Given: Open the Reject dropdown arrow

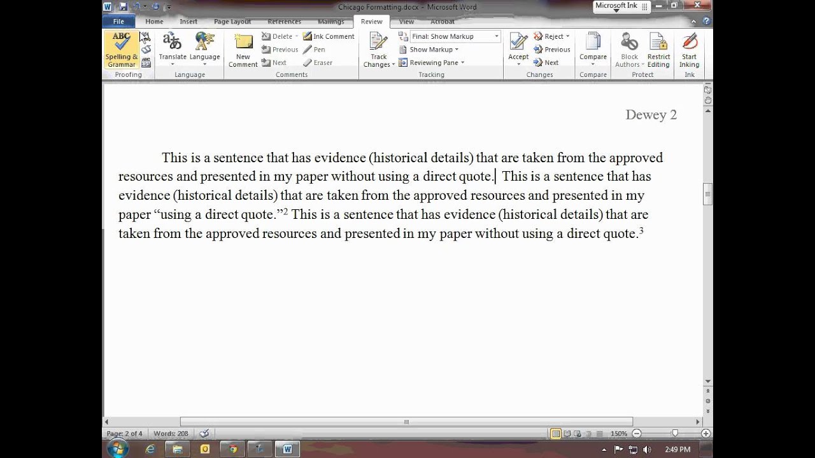Looking at the screenshot, I should coord(567,36).
